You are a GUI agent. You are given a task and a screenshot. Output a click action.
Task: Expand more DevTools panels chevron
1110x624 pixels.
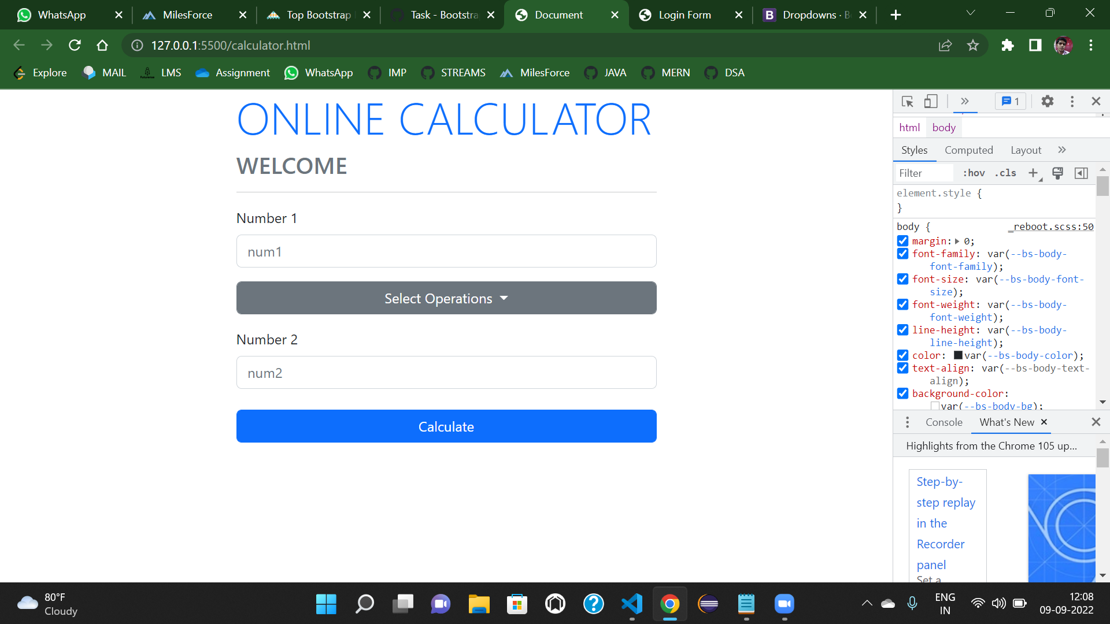click(x=964, y=101)
